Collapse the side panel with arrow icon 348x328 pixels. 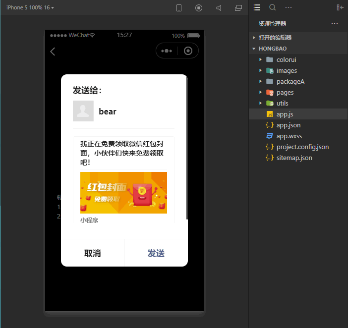point(340,7)
